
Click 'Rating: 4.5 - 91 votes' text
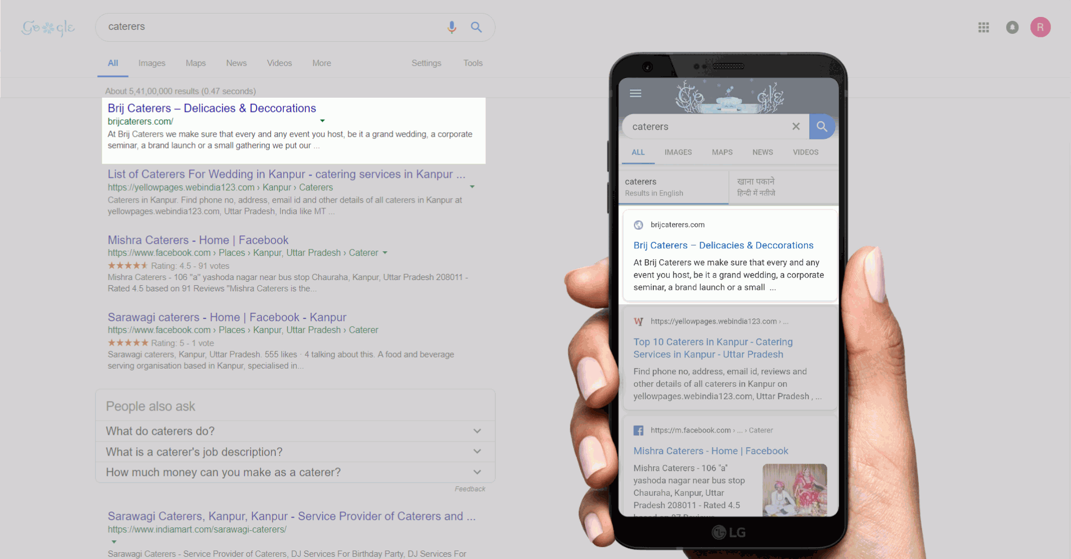[x=190, y=266]
